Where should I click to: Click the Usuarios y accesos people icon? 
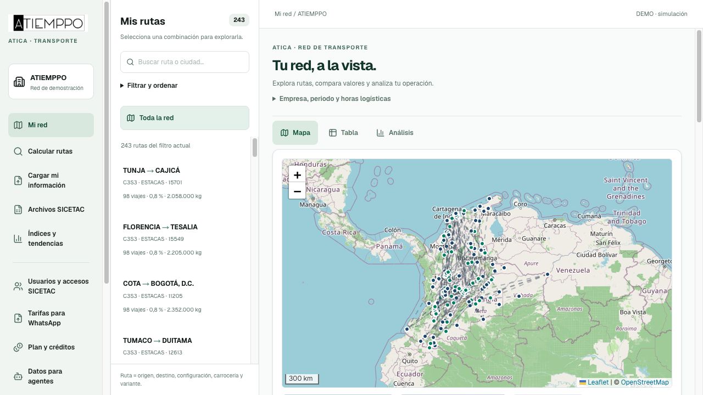(x=18, y=286)
